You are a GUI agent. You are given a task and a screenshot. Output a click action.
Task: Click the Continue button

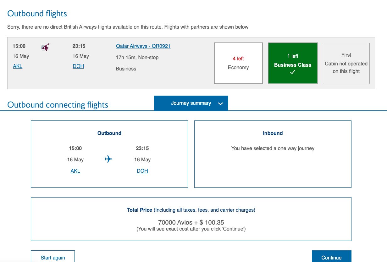(331, 256)
